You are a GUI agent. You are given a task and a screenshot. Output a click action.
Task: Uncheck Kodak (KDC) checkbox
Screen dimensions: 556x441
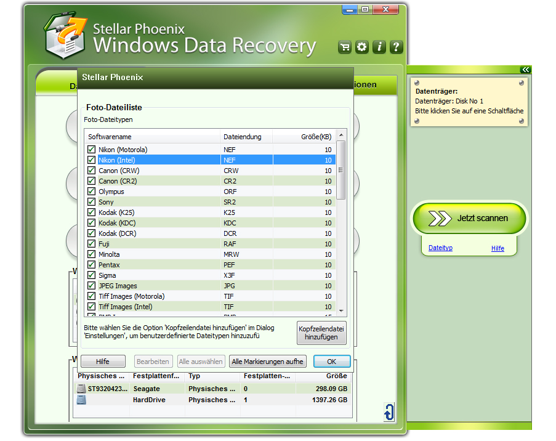point(92,222)
